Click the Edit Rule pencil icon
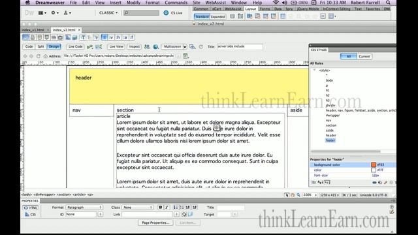 tap(385, 183)
